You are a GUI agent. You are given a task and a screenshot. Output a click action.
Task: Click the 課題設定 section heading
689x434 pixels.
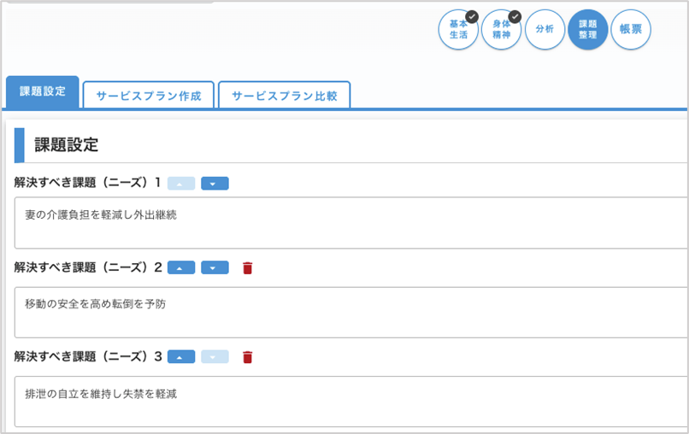click(x=67, y=145)
